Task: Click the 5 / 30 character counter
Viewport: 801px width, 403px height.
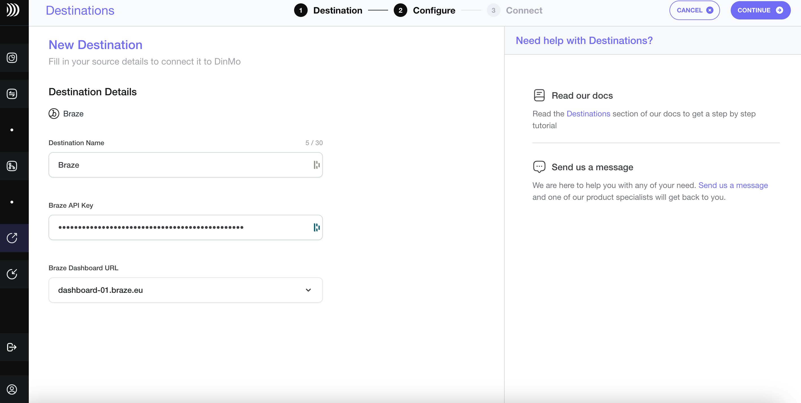Action: coord(314,143)
